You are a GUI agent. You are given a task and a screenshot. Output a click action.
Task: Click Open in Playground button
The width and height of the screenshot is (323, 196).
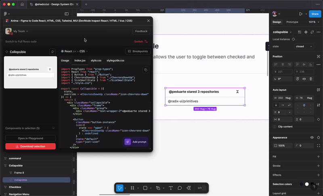point(31,138)
